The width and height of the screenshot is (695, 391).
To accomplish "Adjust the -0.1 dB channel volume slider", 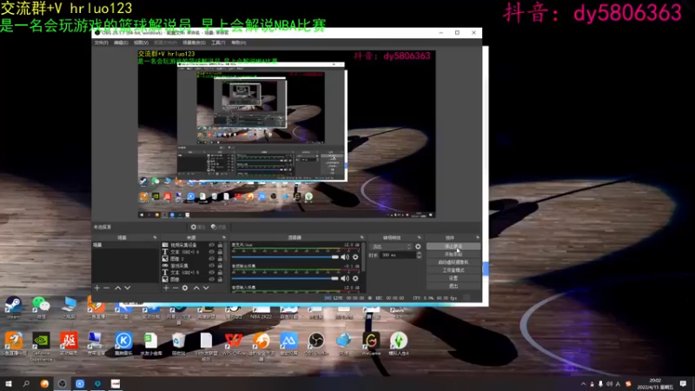I will click(x=285, y=278).
